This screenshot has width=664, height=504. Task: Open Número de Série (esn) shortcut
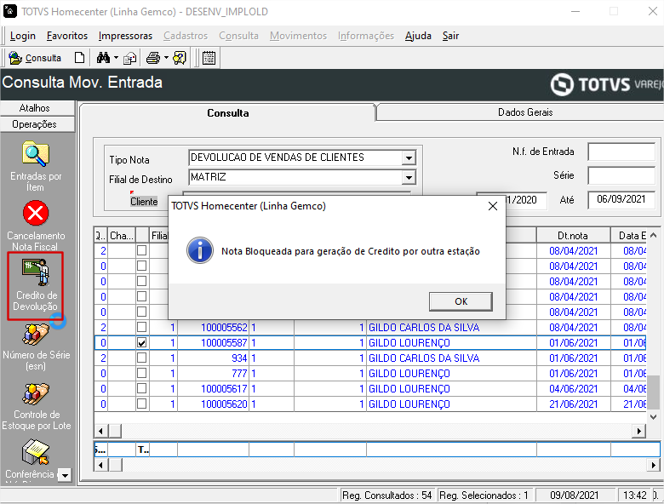pos(36,346)
